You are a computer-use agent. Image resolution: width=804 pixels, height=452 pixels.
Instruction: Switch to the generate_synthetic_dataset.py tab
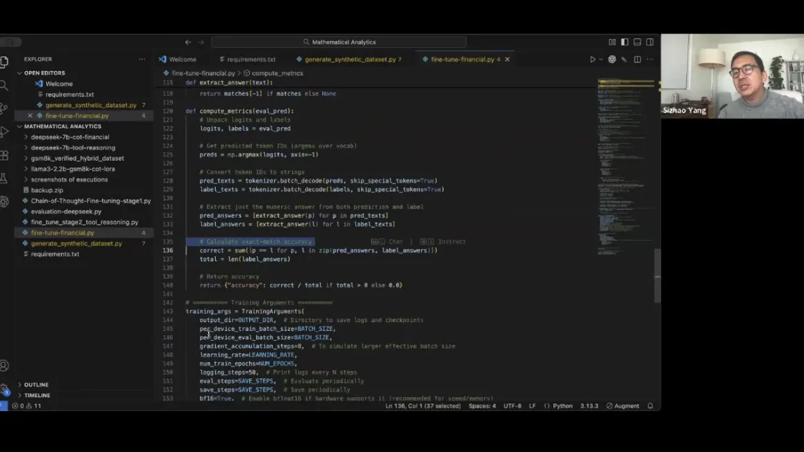(x=349, y=59)
